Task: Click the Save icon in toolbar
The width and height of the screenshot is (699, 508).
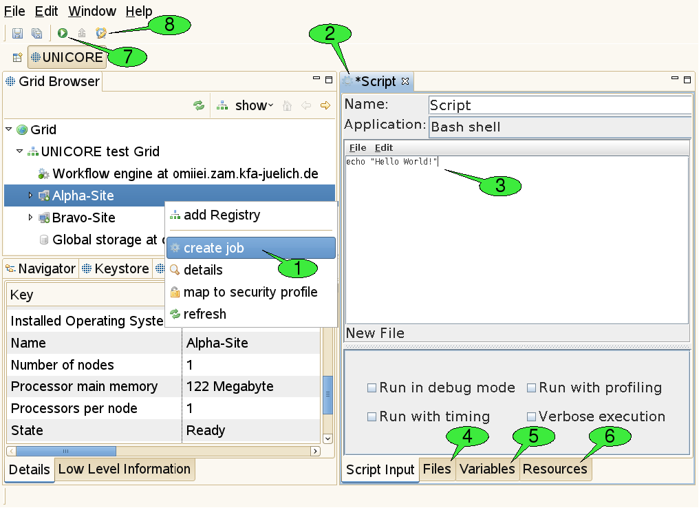Action: click(17, 32)
